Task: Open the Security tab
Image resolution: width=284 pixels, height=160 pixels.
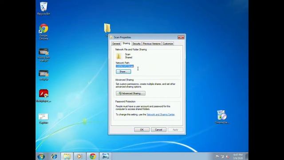Action: click(x=136, y=44)
